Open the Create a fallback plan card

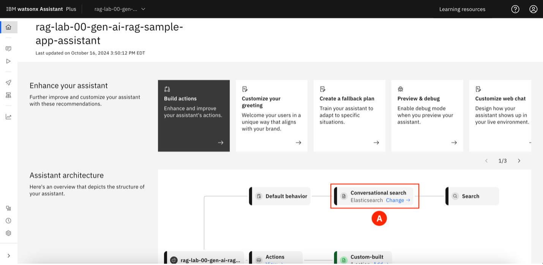(349, 116)
